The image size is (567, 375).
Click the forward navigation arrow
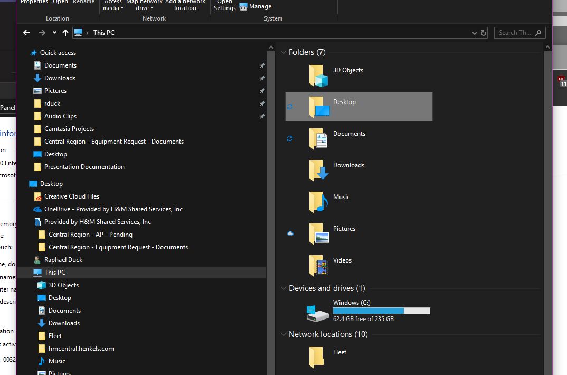tap(42, 33)
